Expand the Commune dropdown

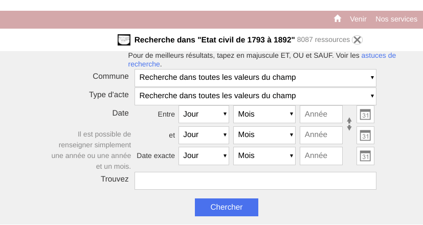255,78
